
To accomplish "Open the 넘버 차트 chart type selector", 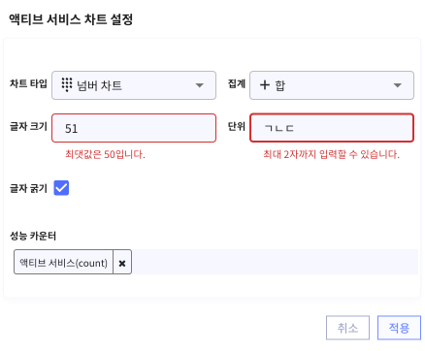I will (x=134, y=85).
